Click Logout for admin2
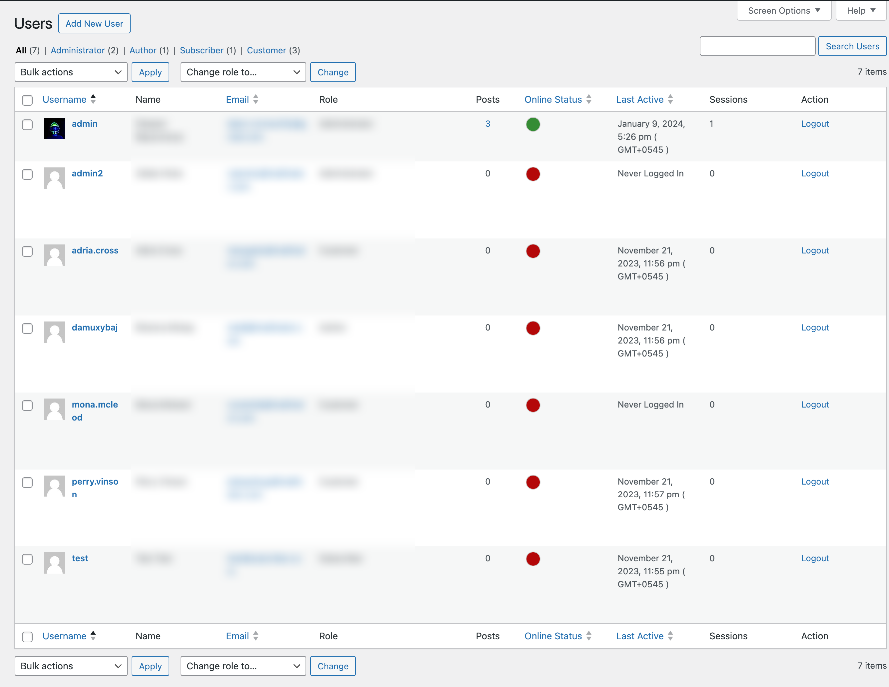Viewport: 889px width, 687px height. point(815,173)
